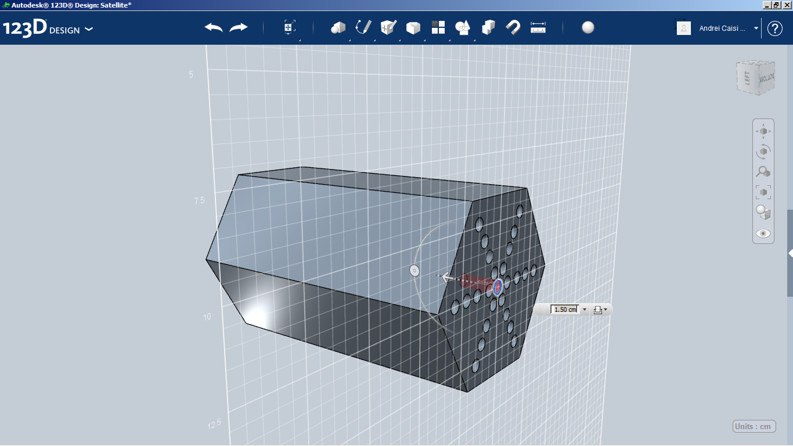Click the user account avatar icon
The height and width of the screenshot is (446, 793).
pyautogui.click(x=684, y=28)
